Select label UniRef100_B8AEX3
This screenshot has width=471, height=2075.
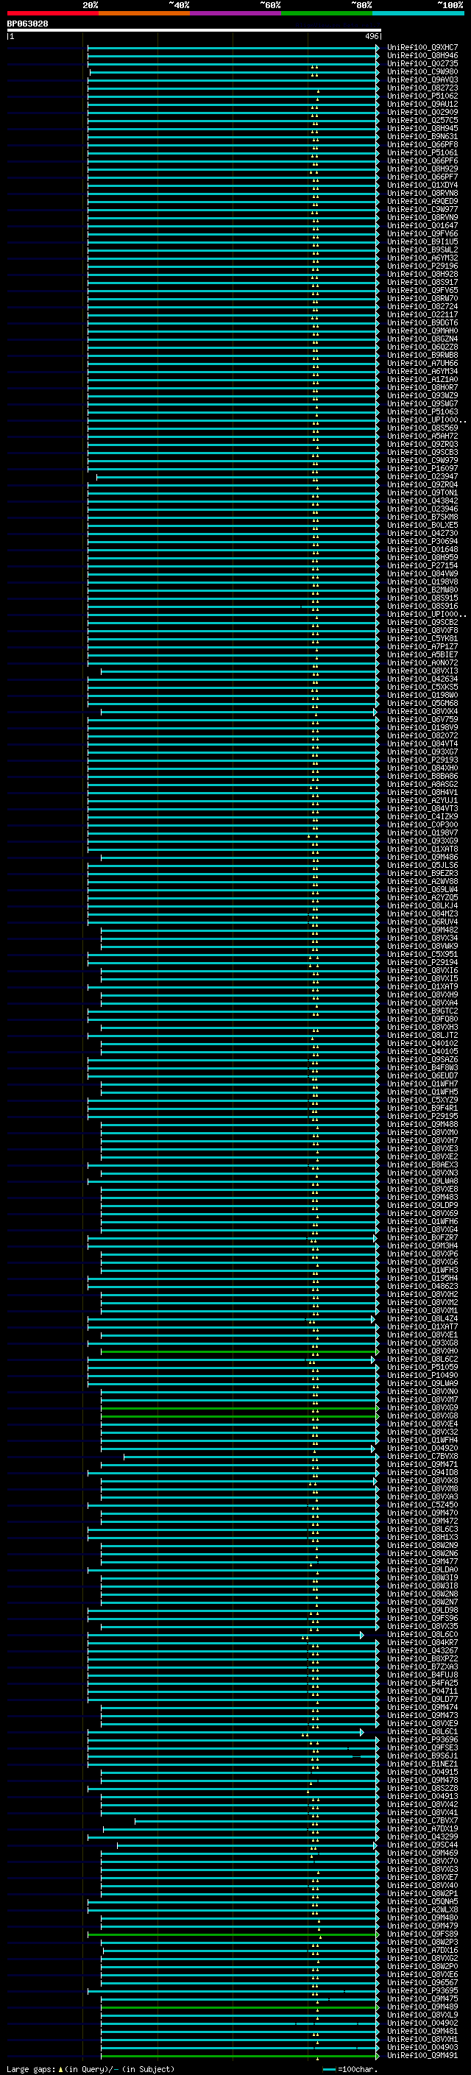pyautogui.click(x=422, y=1164)
